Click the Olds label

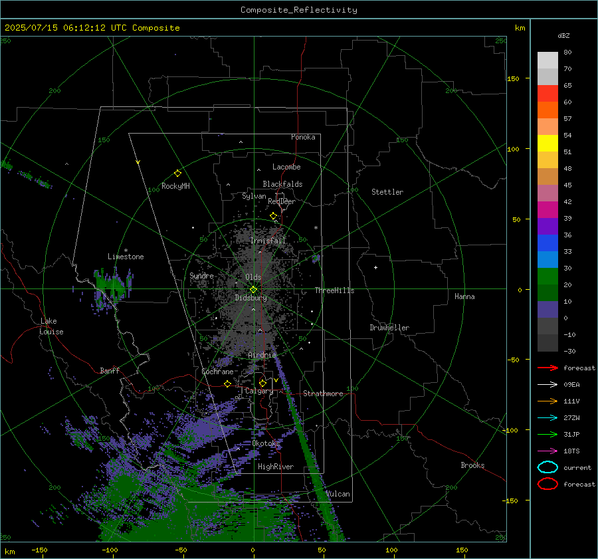click(253, 277)
